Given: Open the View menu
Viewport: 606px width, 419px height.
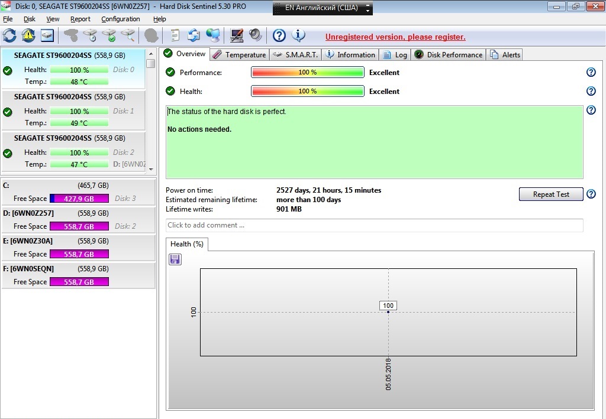Looking at the screenshot, I should pos(53,19).
